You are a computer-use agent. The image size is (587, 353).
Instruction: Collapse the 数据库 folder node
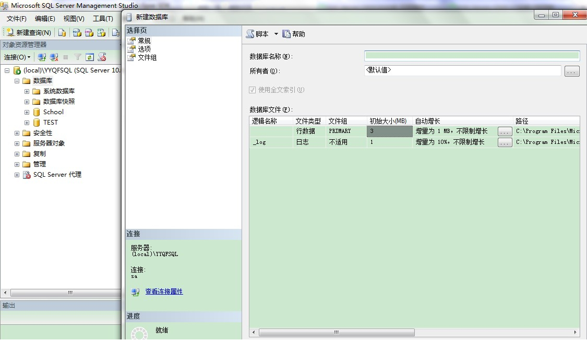17,81
